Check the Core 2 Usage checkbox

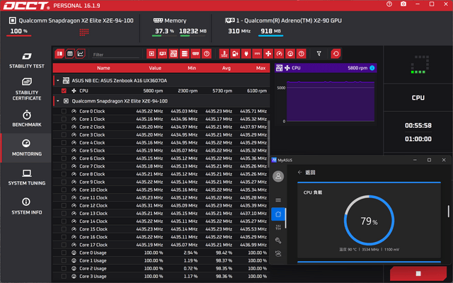(64, 269)
